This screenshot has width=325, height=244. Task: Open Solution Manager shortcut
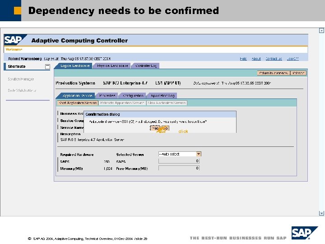[21, 79]
